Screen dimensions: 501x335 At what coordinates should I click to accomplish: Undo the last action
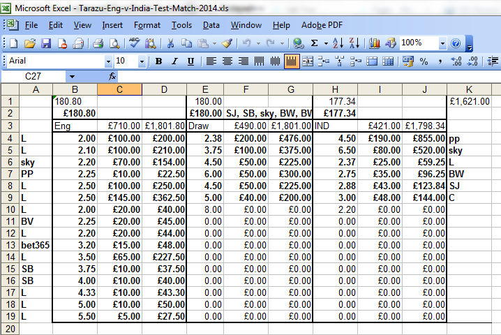coord(247,43)
